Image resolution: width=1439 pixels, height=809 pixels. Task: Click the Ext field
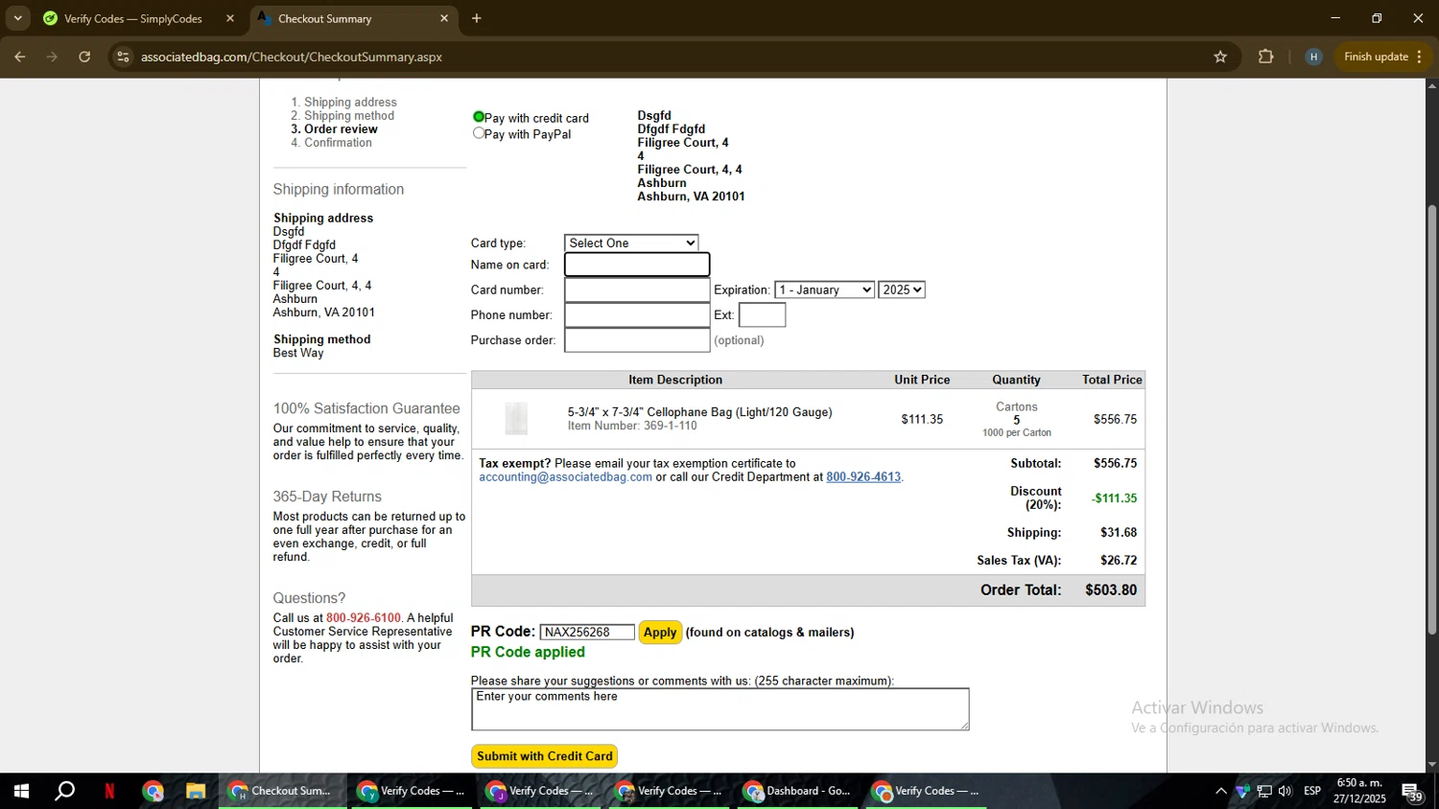(763, 314)
